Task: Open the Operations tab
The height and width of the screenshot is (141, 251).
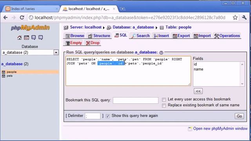Action: [227, 36]
